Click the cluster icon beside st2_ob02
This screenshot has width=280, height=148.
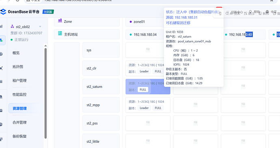coord(12,27)
